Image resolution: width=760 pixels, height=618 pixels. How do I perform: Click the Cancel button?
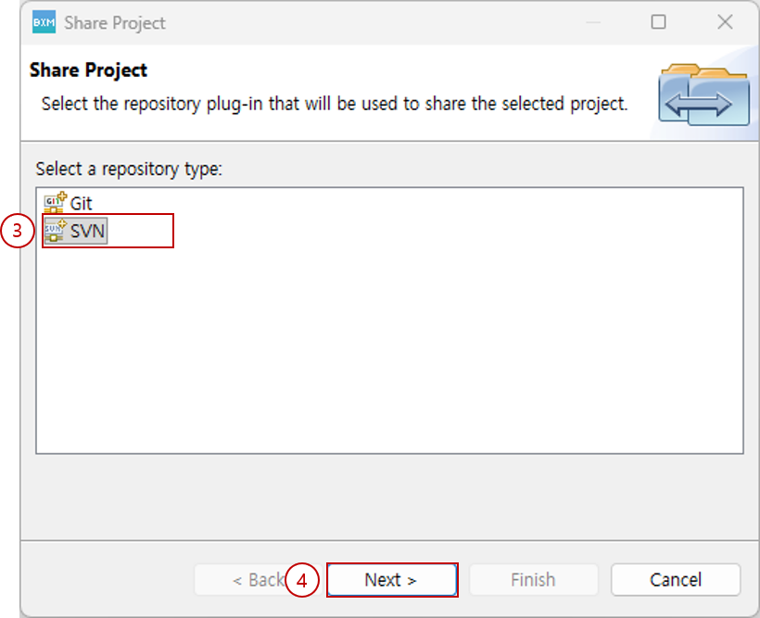coord(676,579)
